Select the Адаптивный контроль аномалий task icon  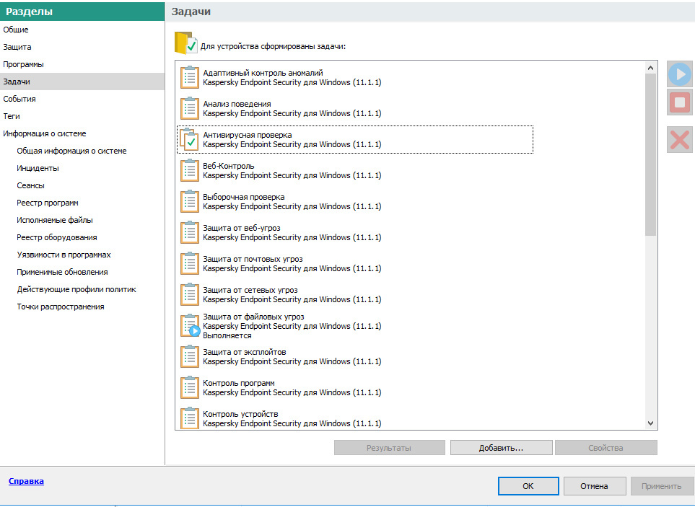click(x=190, y=77)
